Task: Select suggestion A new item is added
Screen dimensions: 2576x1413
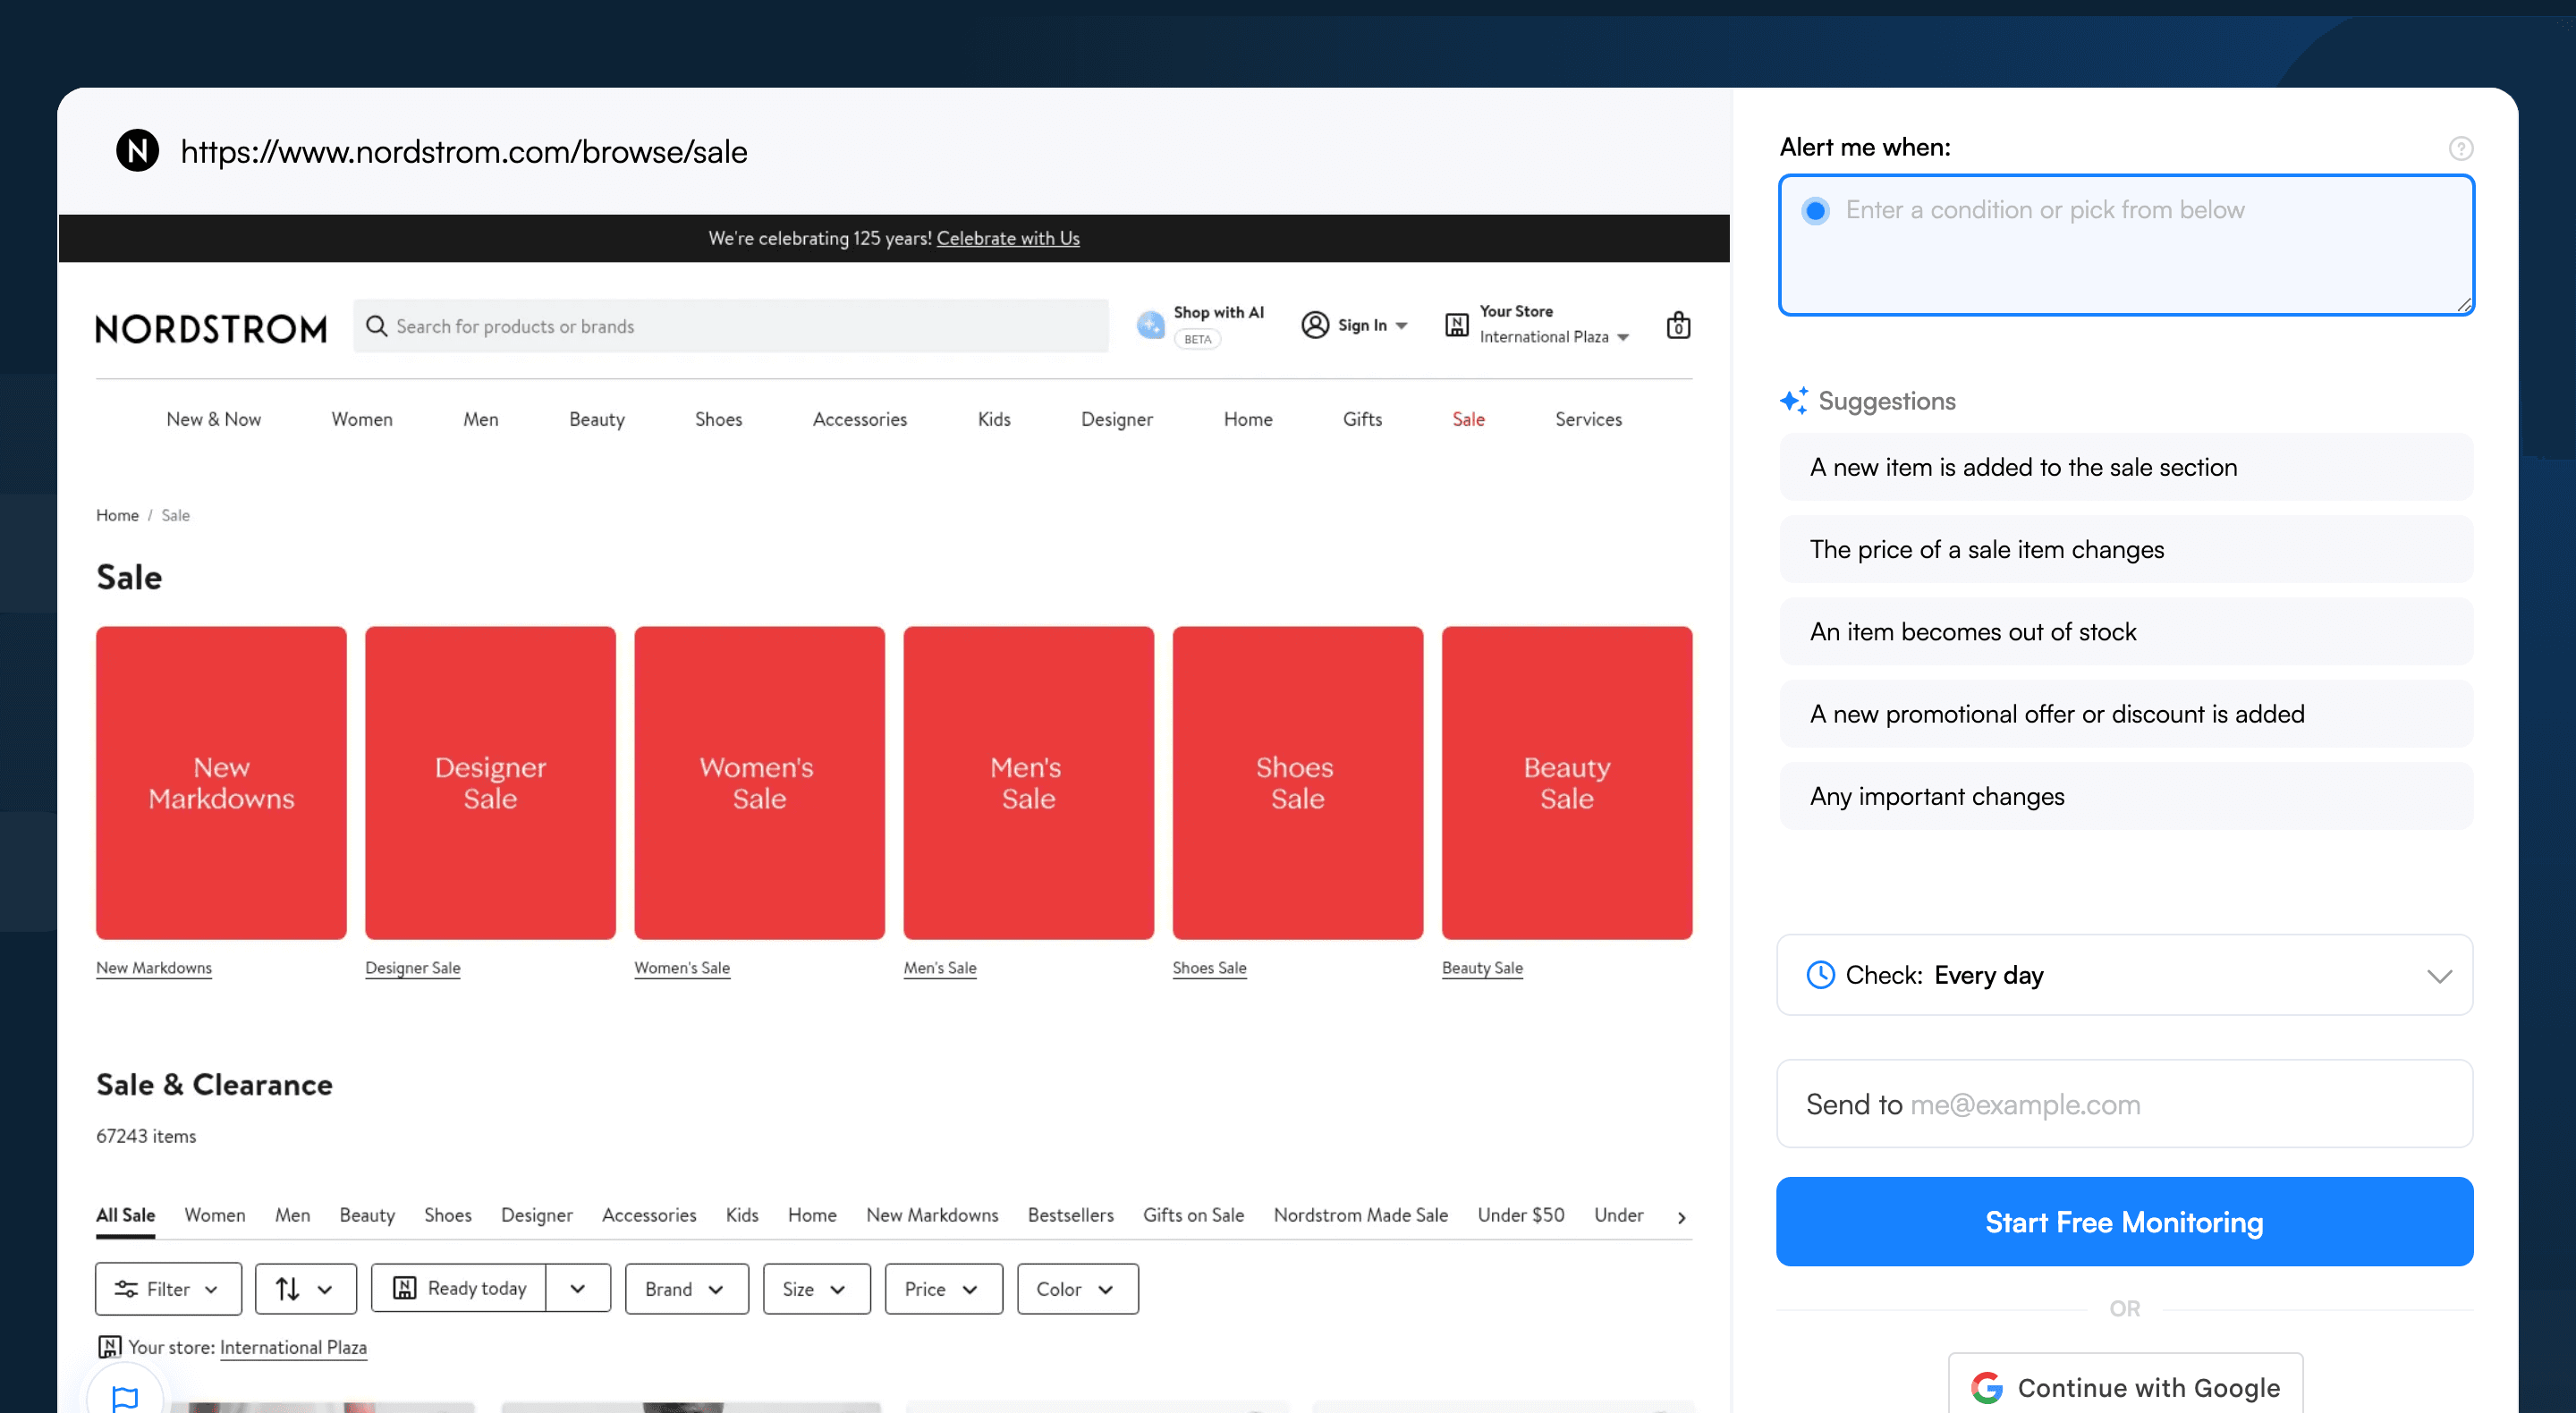Action: tap(2125, 467)
